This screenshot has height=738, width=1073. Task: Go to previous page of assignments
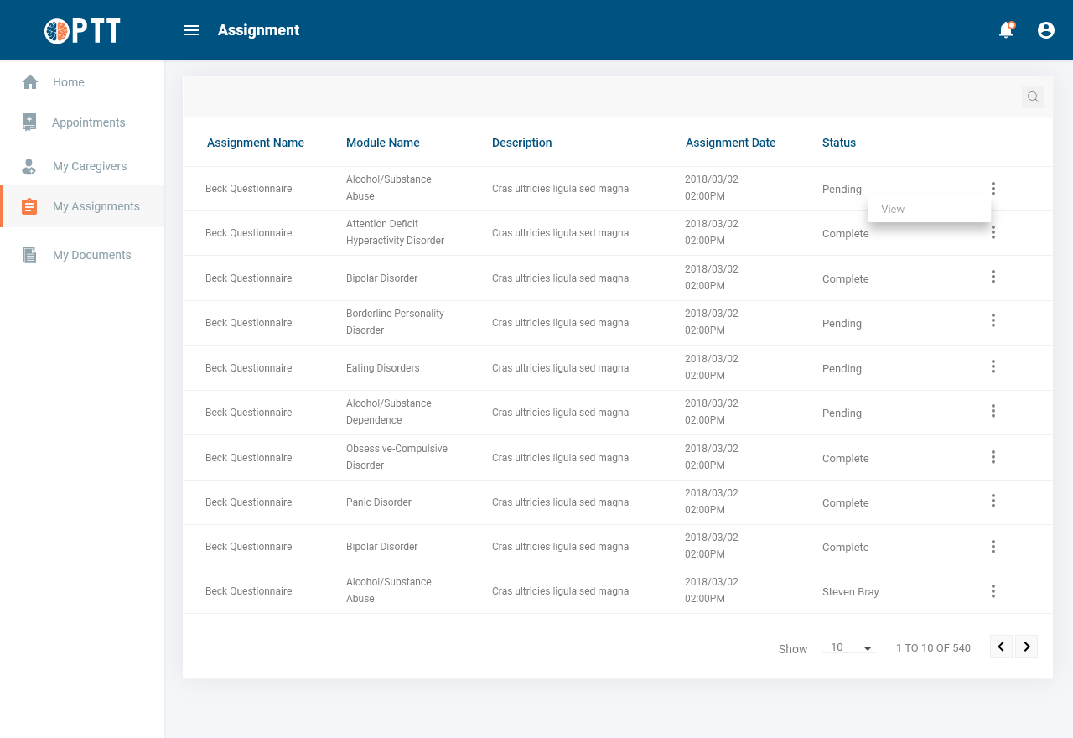point(1001,647)
